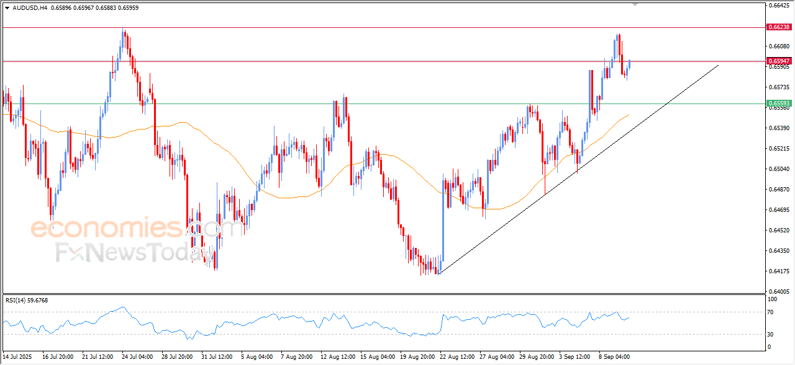Click the 5 Aug 04:00 time label
Viewport: 795px width, 365px height.
257,357
